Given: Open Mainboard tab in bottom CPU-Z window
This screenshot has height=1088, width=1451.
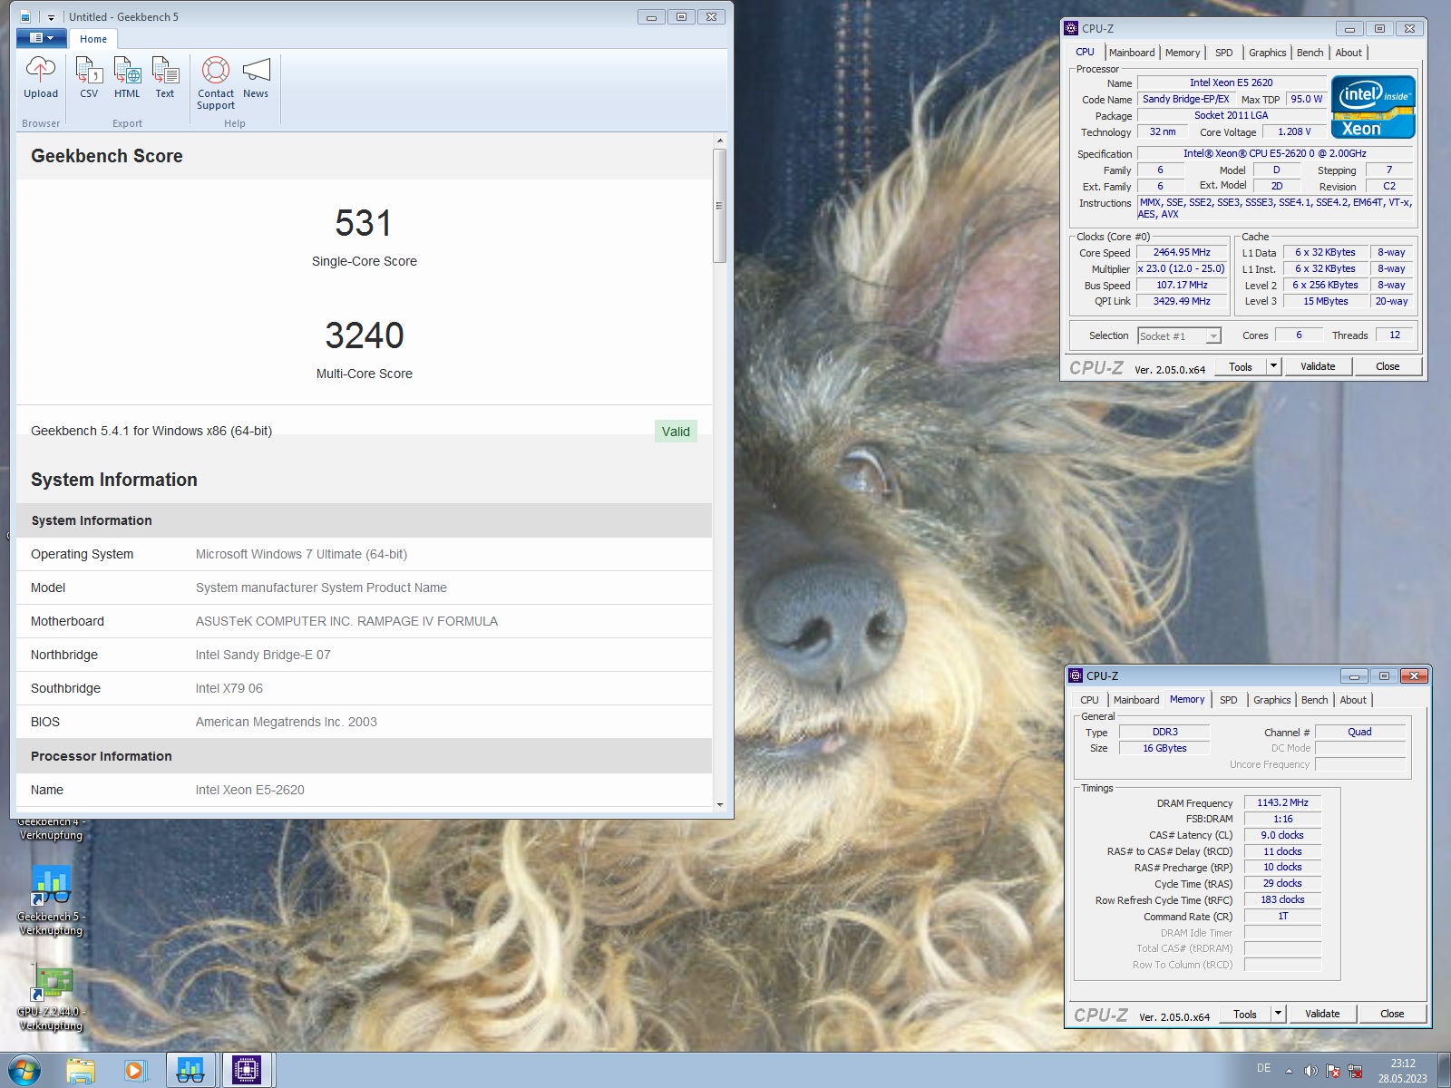Looking at the screenshot, I should [x=1136, y=700].
